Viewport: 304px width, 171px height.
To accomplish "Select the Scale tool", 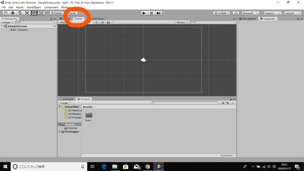I will pyautogui.click(x=27, y=13).
